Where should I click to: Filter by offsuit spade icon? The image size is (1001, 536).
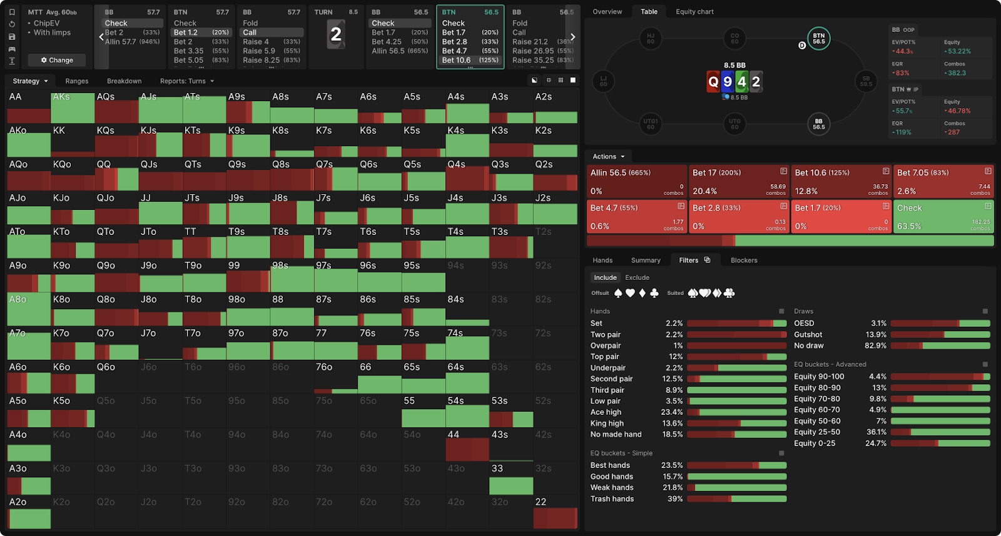(x=618, y=293)
